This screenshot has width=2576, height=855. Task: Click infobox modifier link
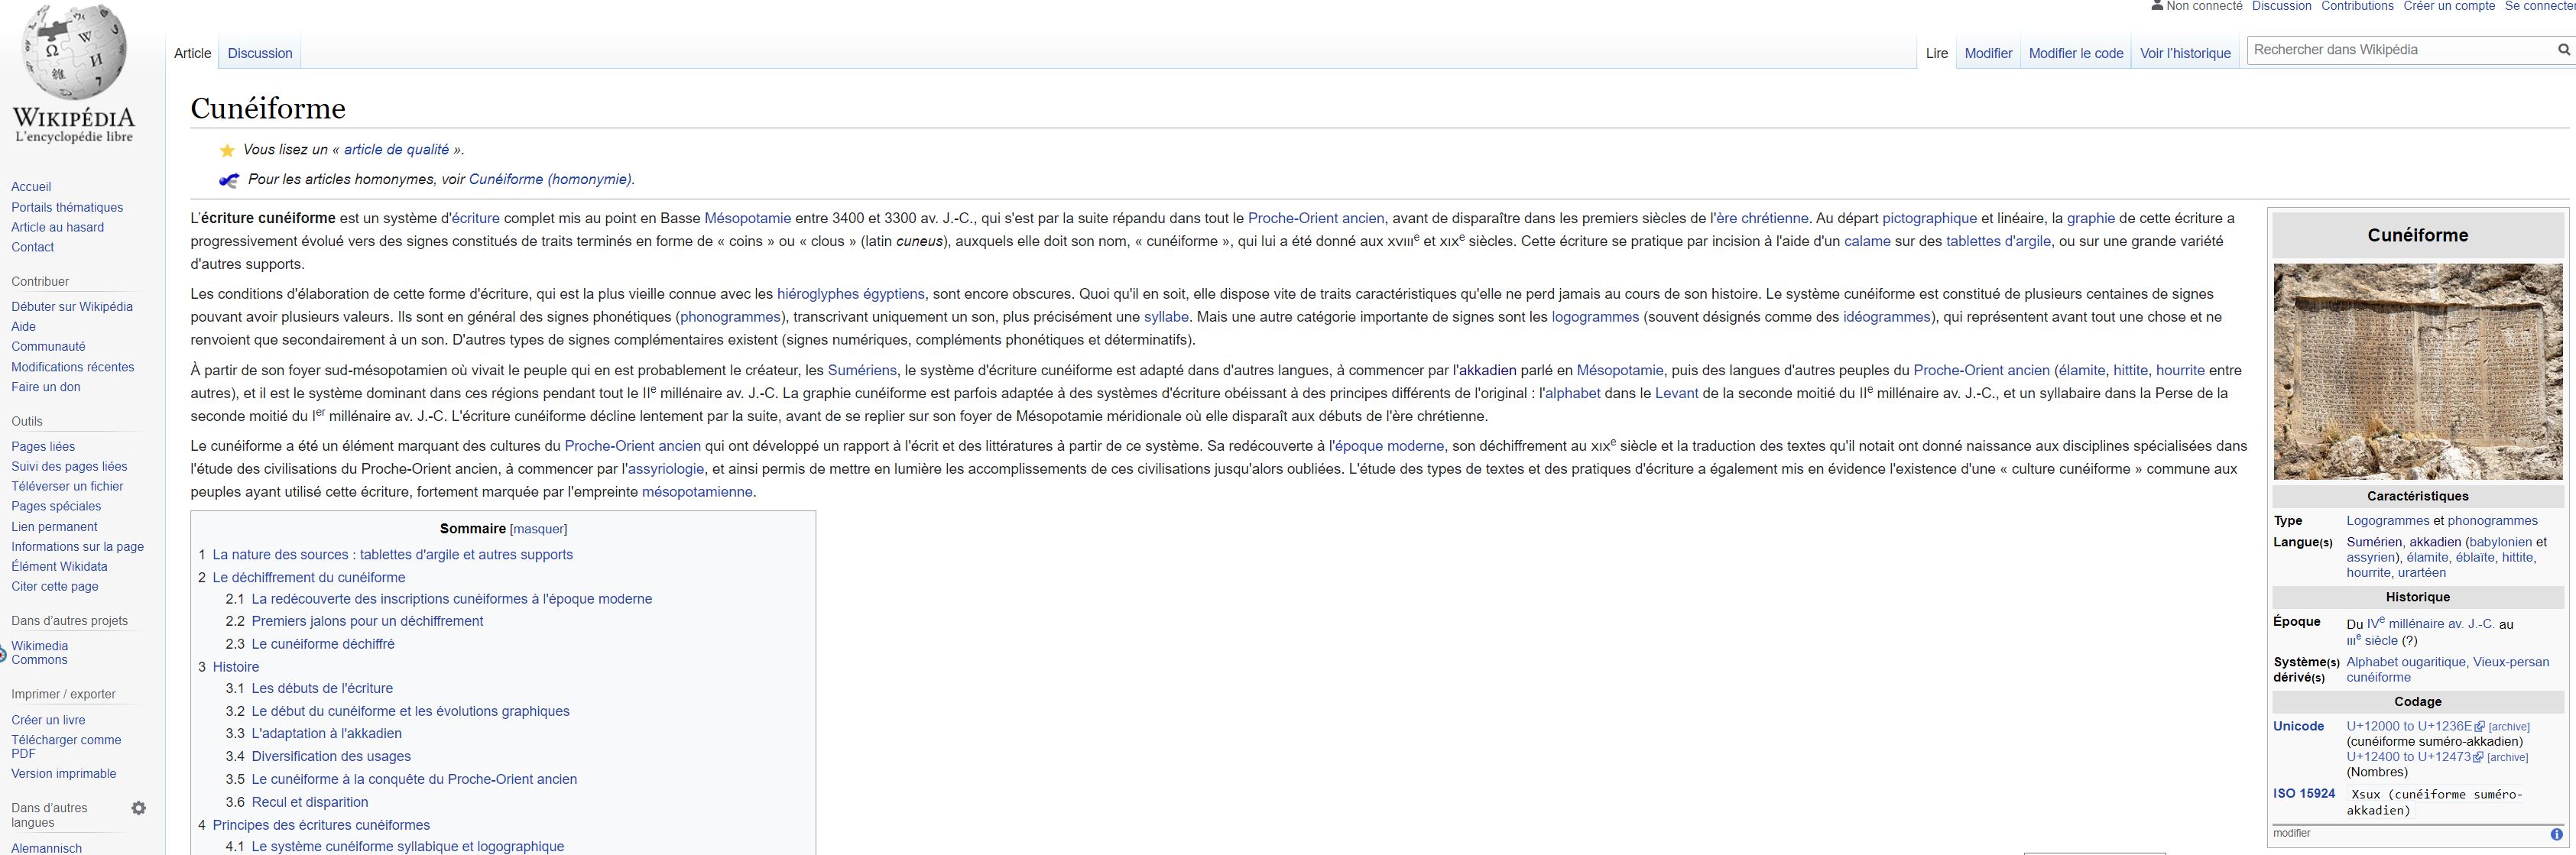[2292, 833]
